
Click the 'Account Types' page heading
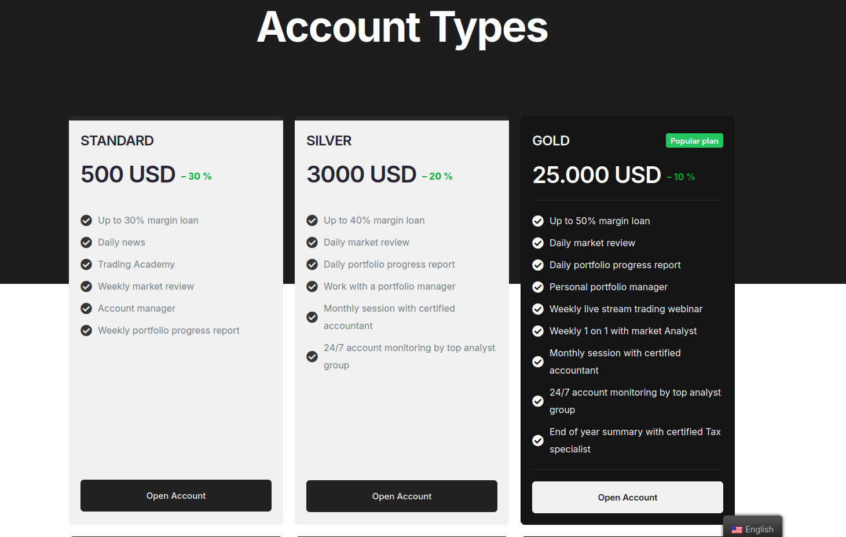[402, 27]
